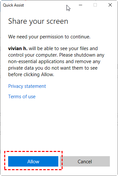Cancel the screen sharing request

(x=85, y=161)
